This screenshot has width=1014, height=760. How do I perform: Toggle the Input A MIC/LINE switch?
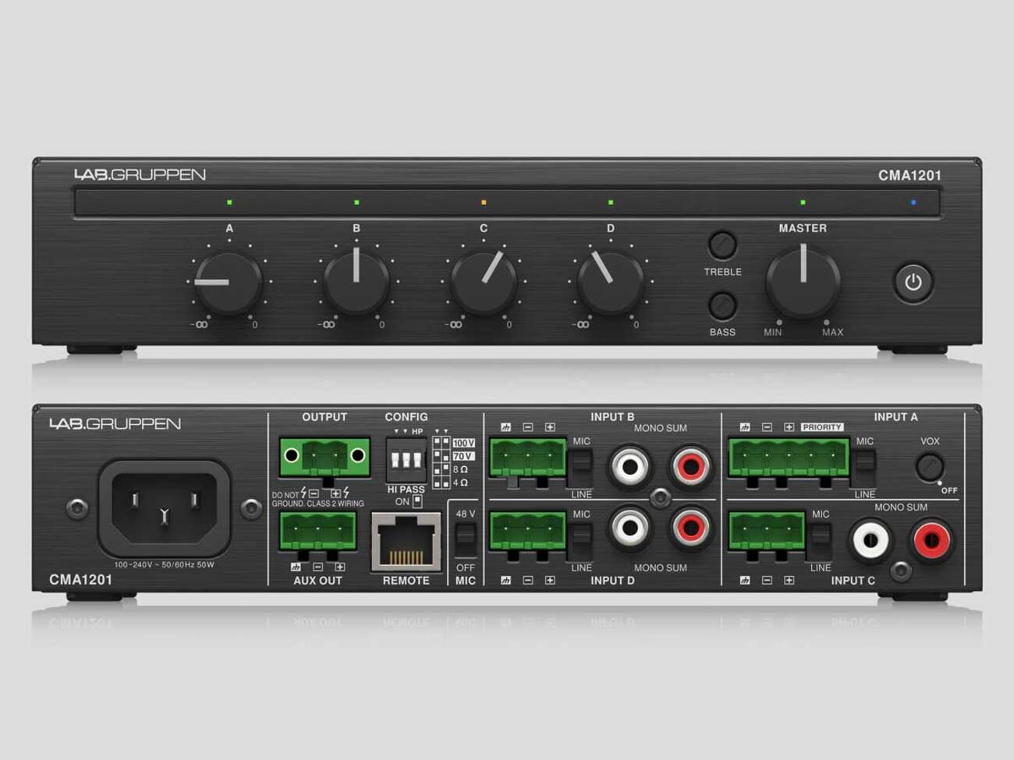tap(865, 467)
